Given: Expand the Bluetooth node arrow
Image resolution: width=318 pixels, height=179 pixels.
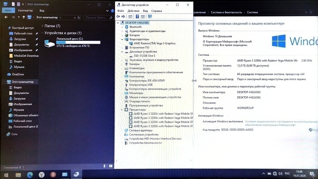Looking at the screenshot, I should pyautogui.click(x=122, y=27).
